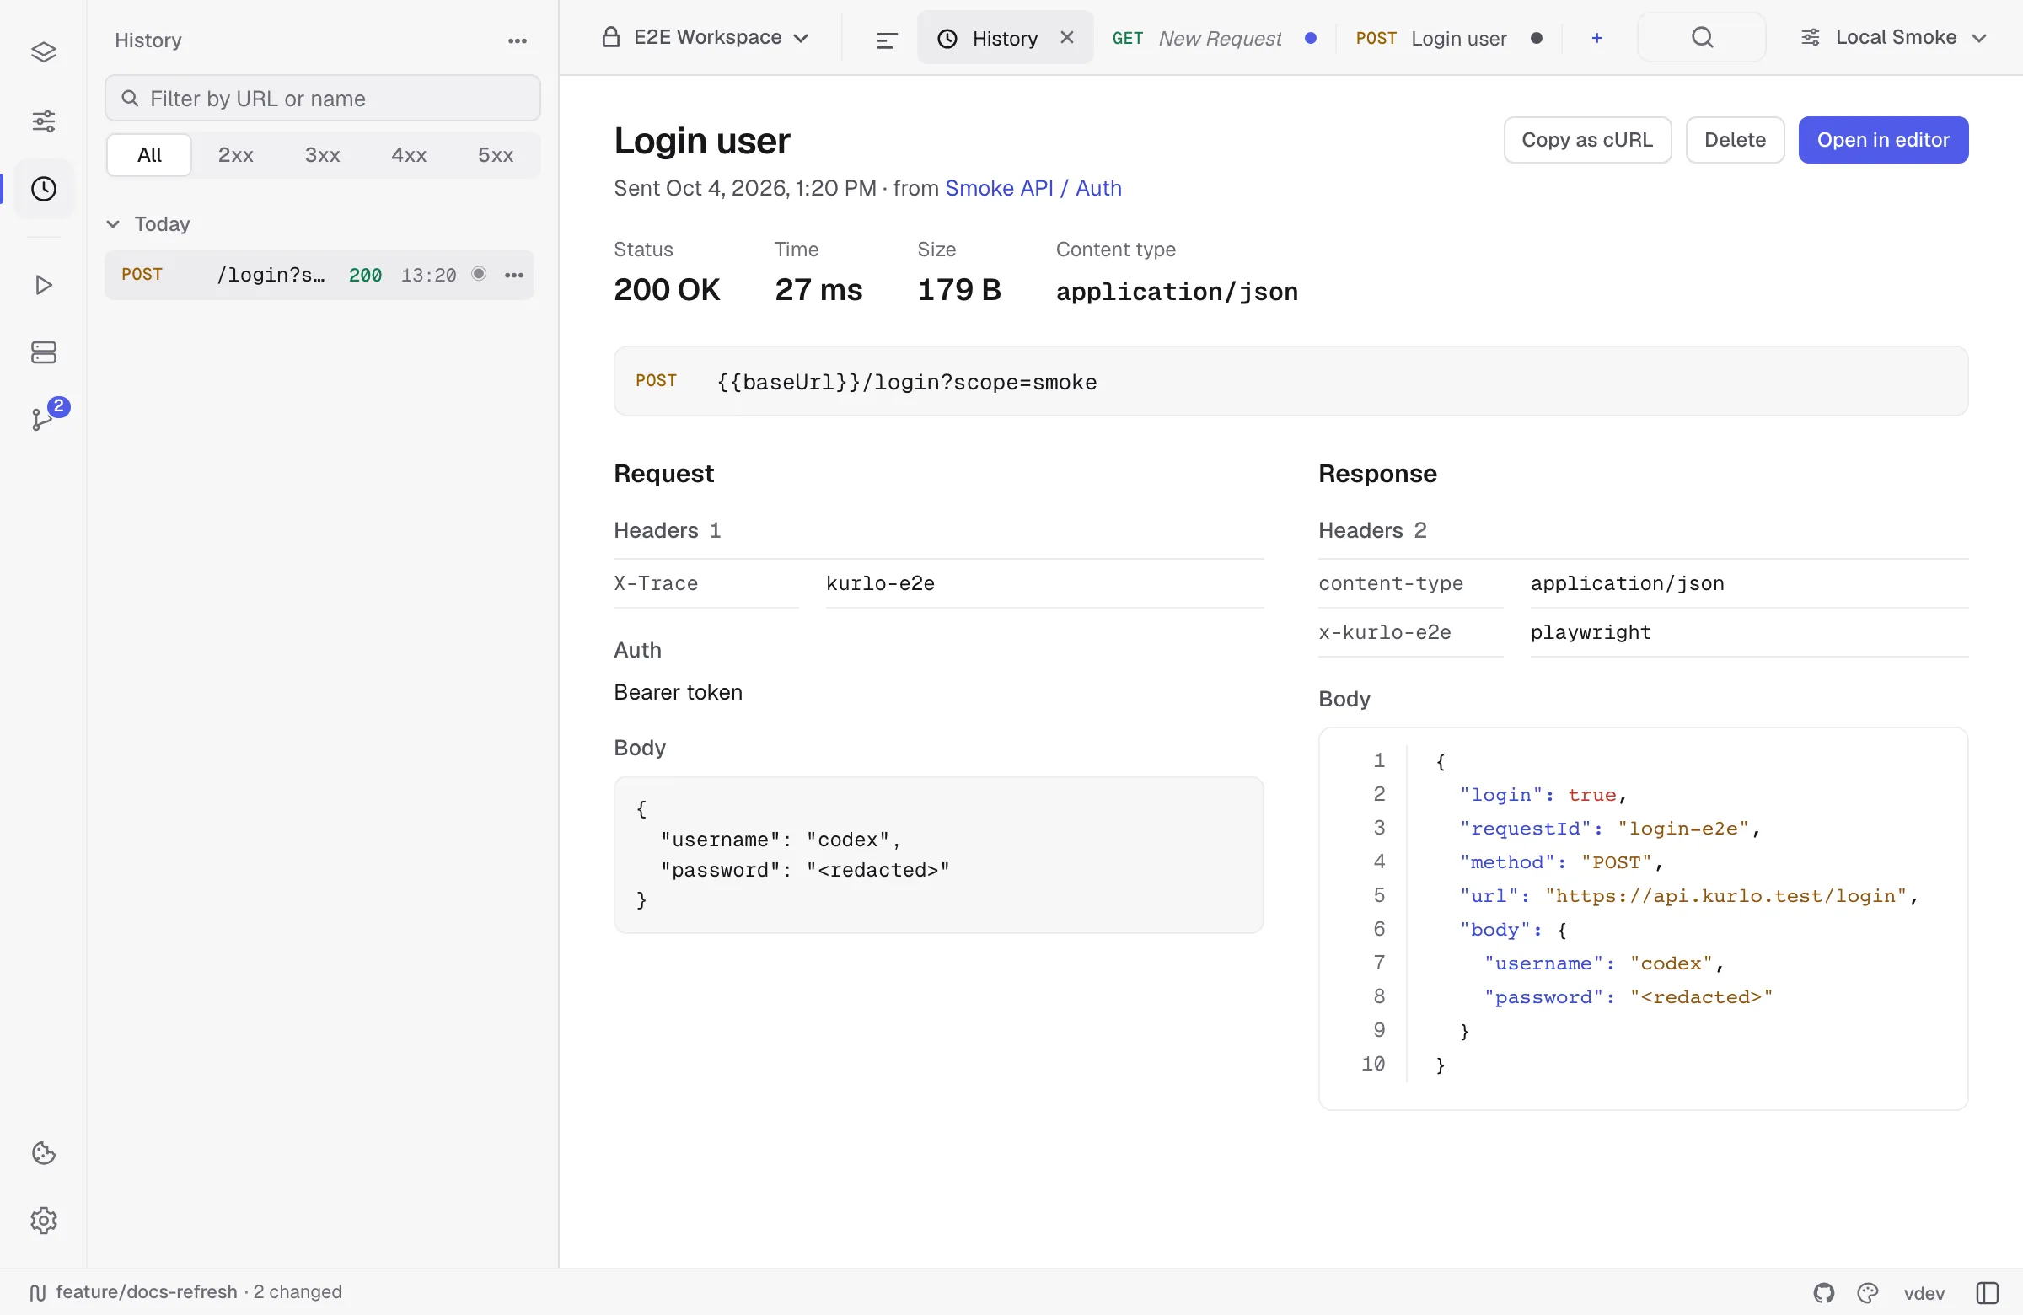Open the theme palette icon in status bar
The image size is (2023, 1315).
[1867, 1293]
